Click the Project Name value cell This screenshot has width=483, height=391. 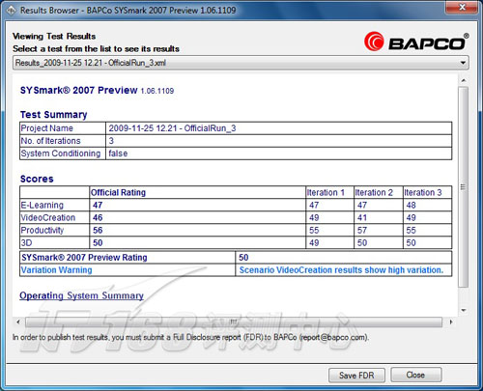coord(279,128)
